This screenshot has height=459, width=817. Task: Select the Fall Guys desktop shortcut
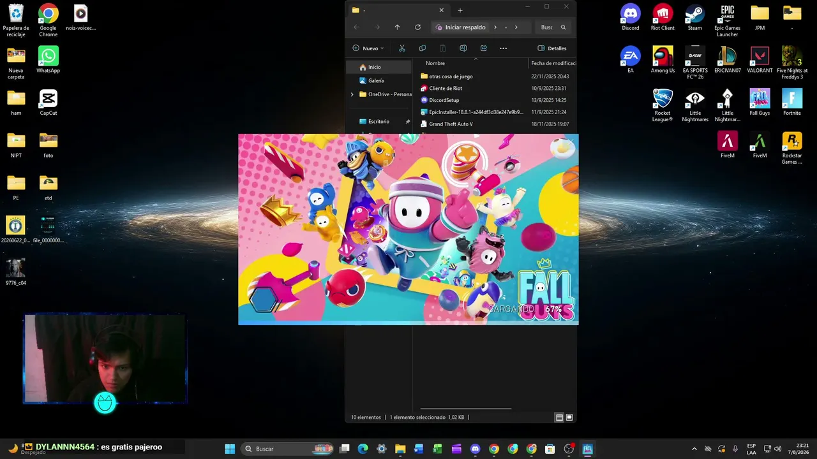pos(760,102)
